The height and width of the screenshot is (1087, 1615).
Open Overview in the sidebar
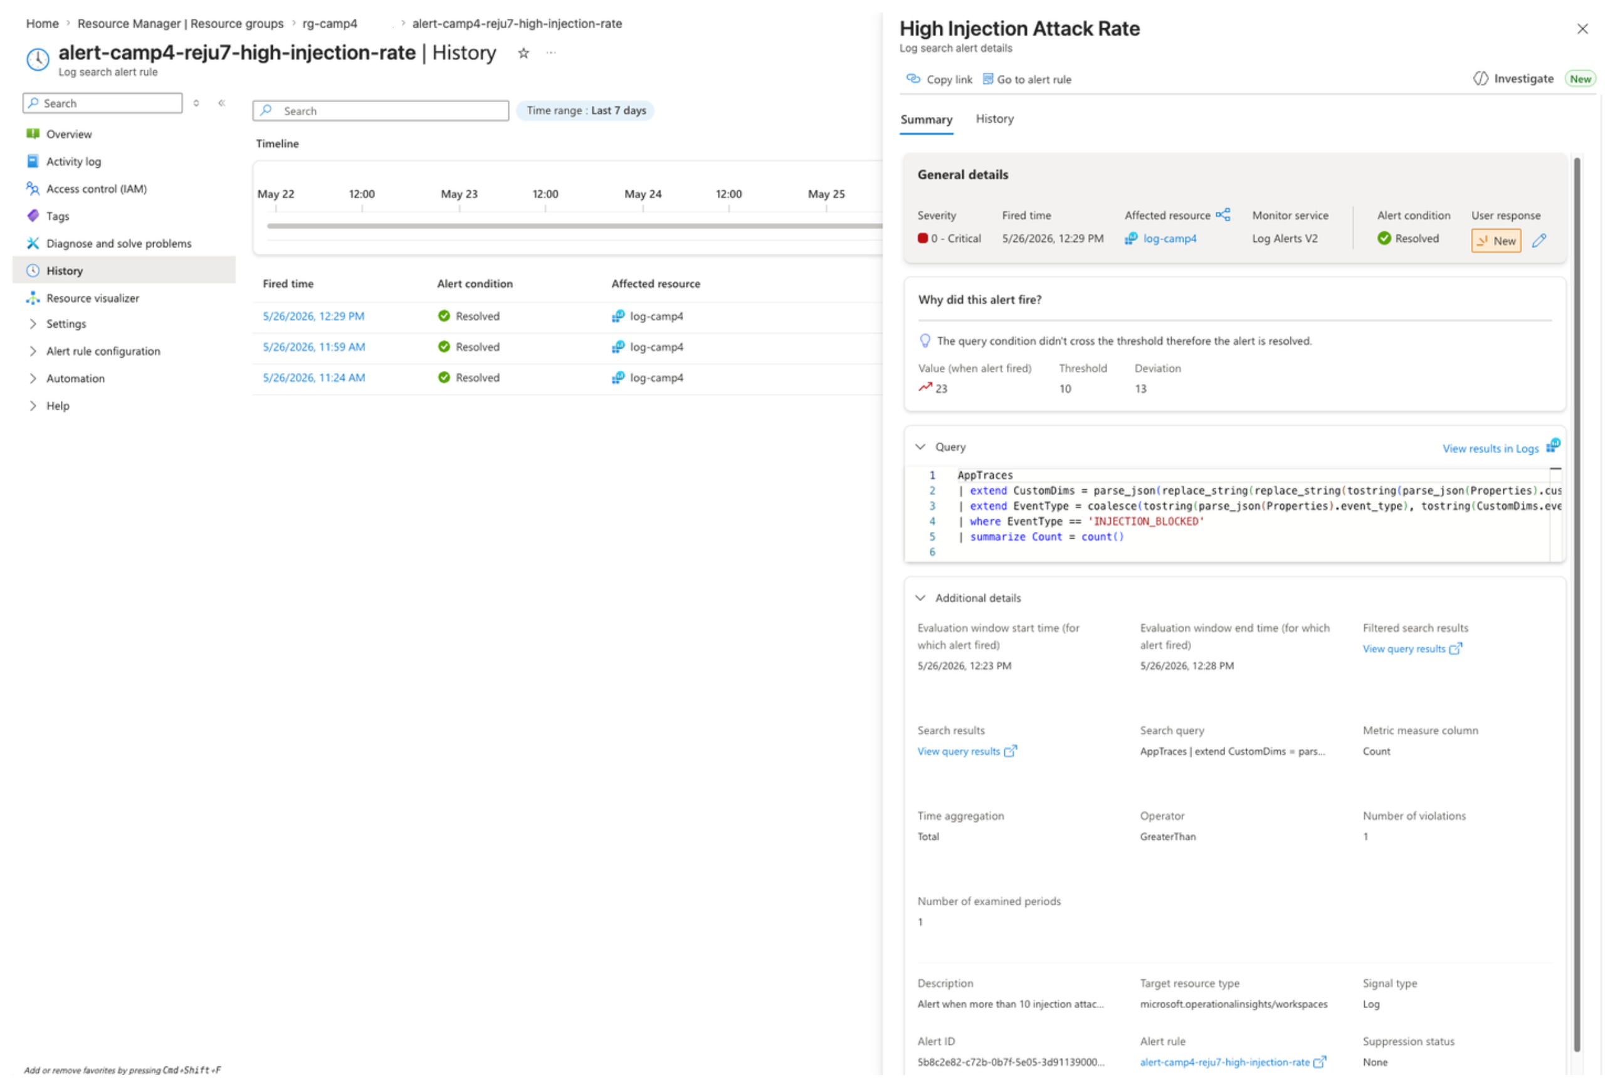click(69, 135)
